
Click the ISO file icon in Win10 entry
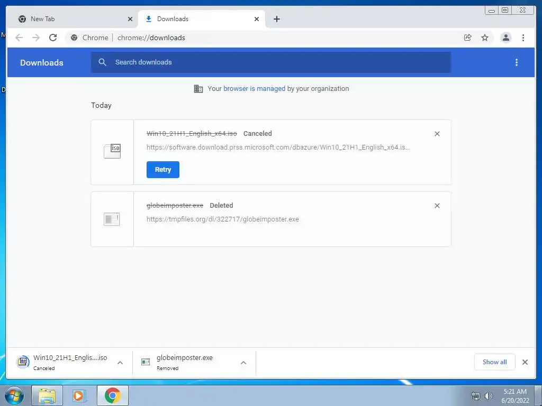pyautogui.click(x=112, y=151)
